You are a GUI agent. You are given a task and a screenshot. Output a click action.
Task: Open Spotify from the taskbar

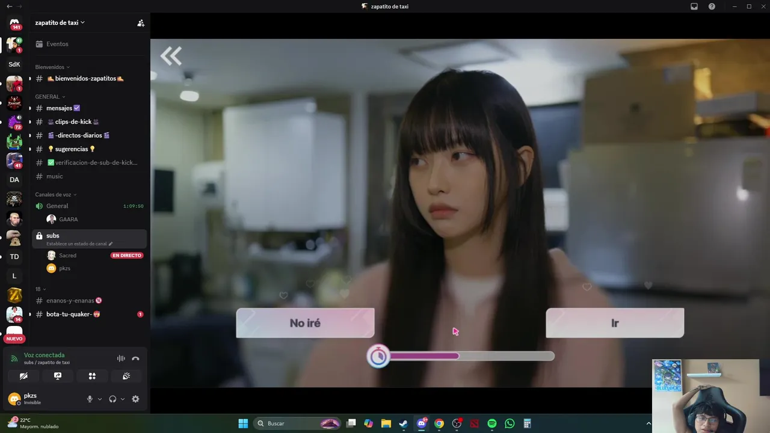[492, 423]
